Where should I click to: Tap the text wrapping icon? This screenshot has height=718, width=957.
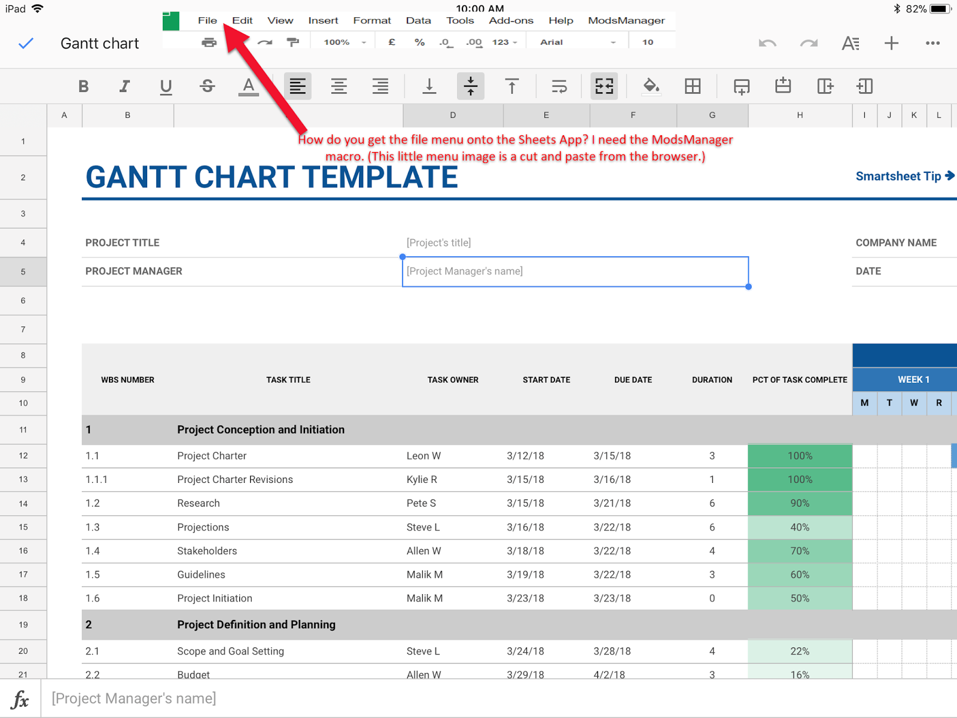(x=559, y=87)
